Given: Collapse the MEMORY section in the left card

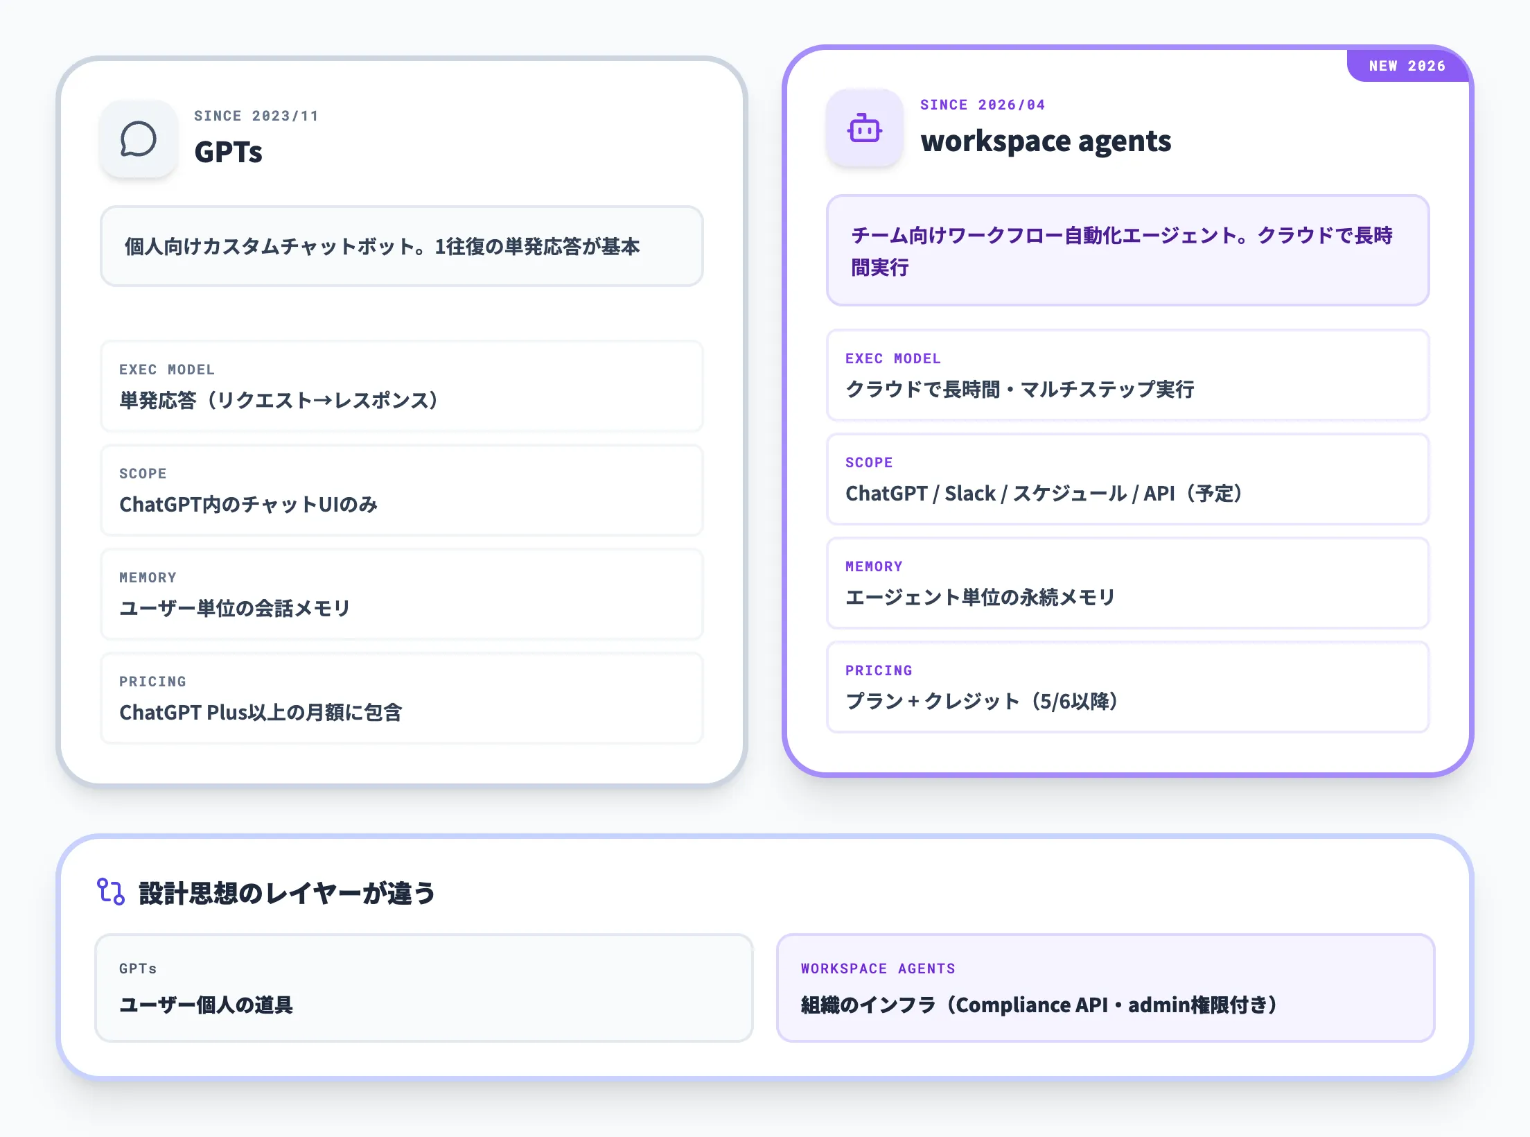Looking at the screenshot, I should tap(402, 594).
